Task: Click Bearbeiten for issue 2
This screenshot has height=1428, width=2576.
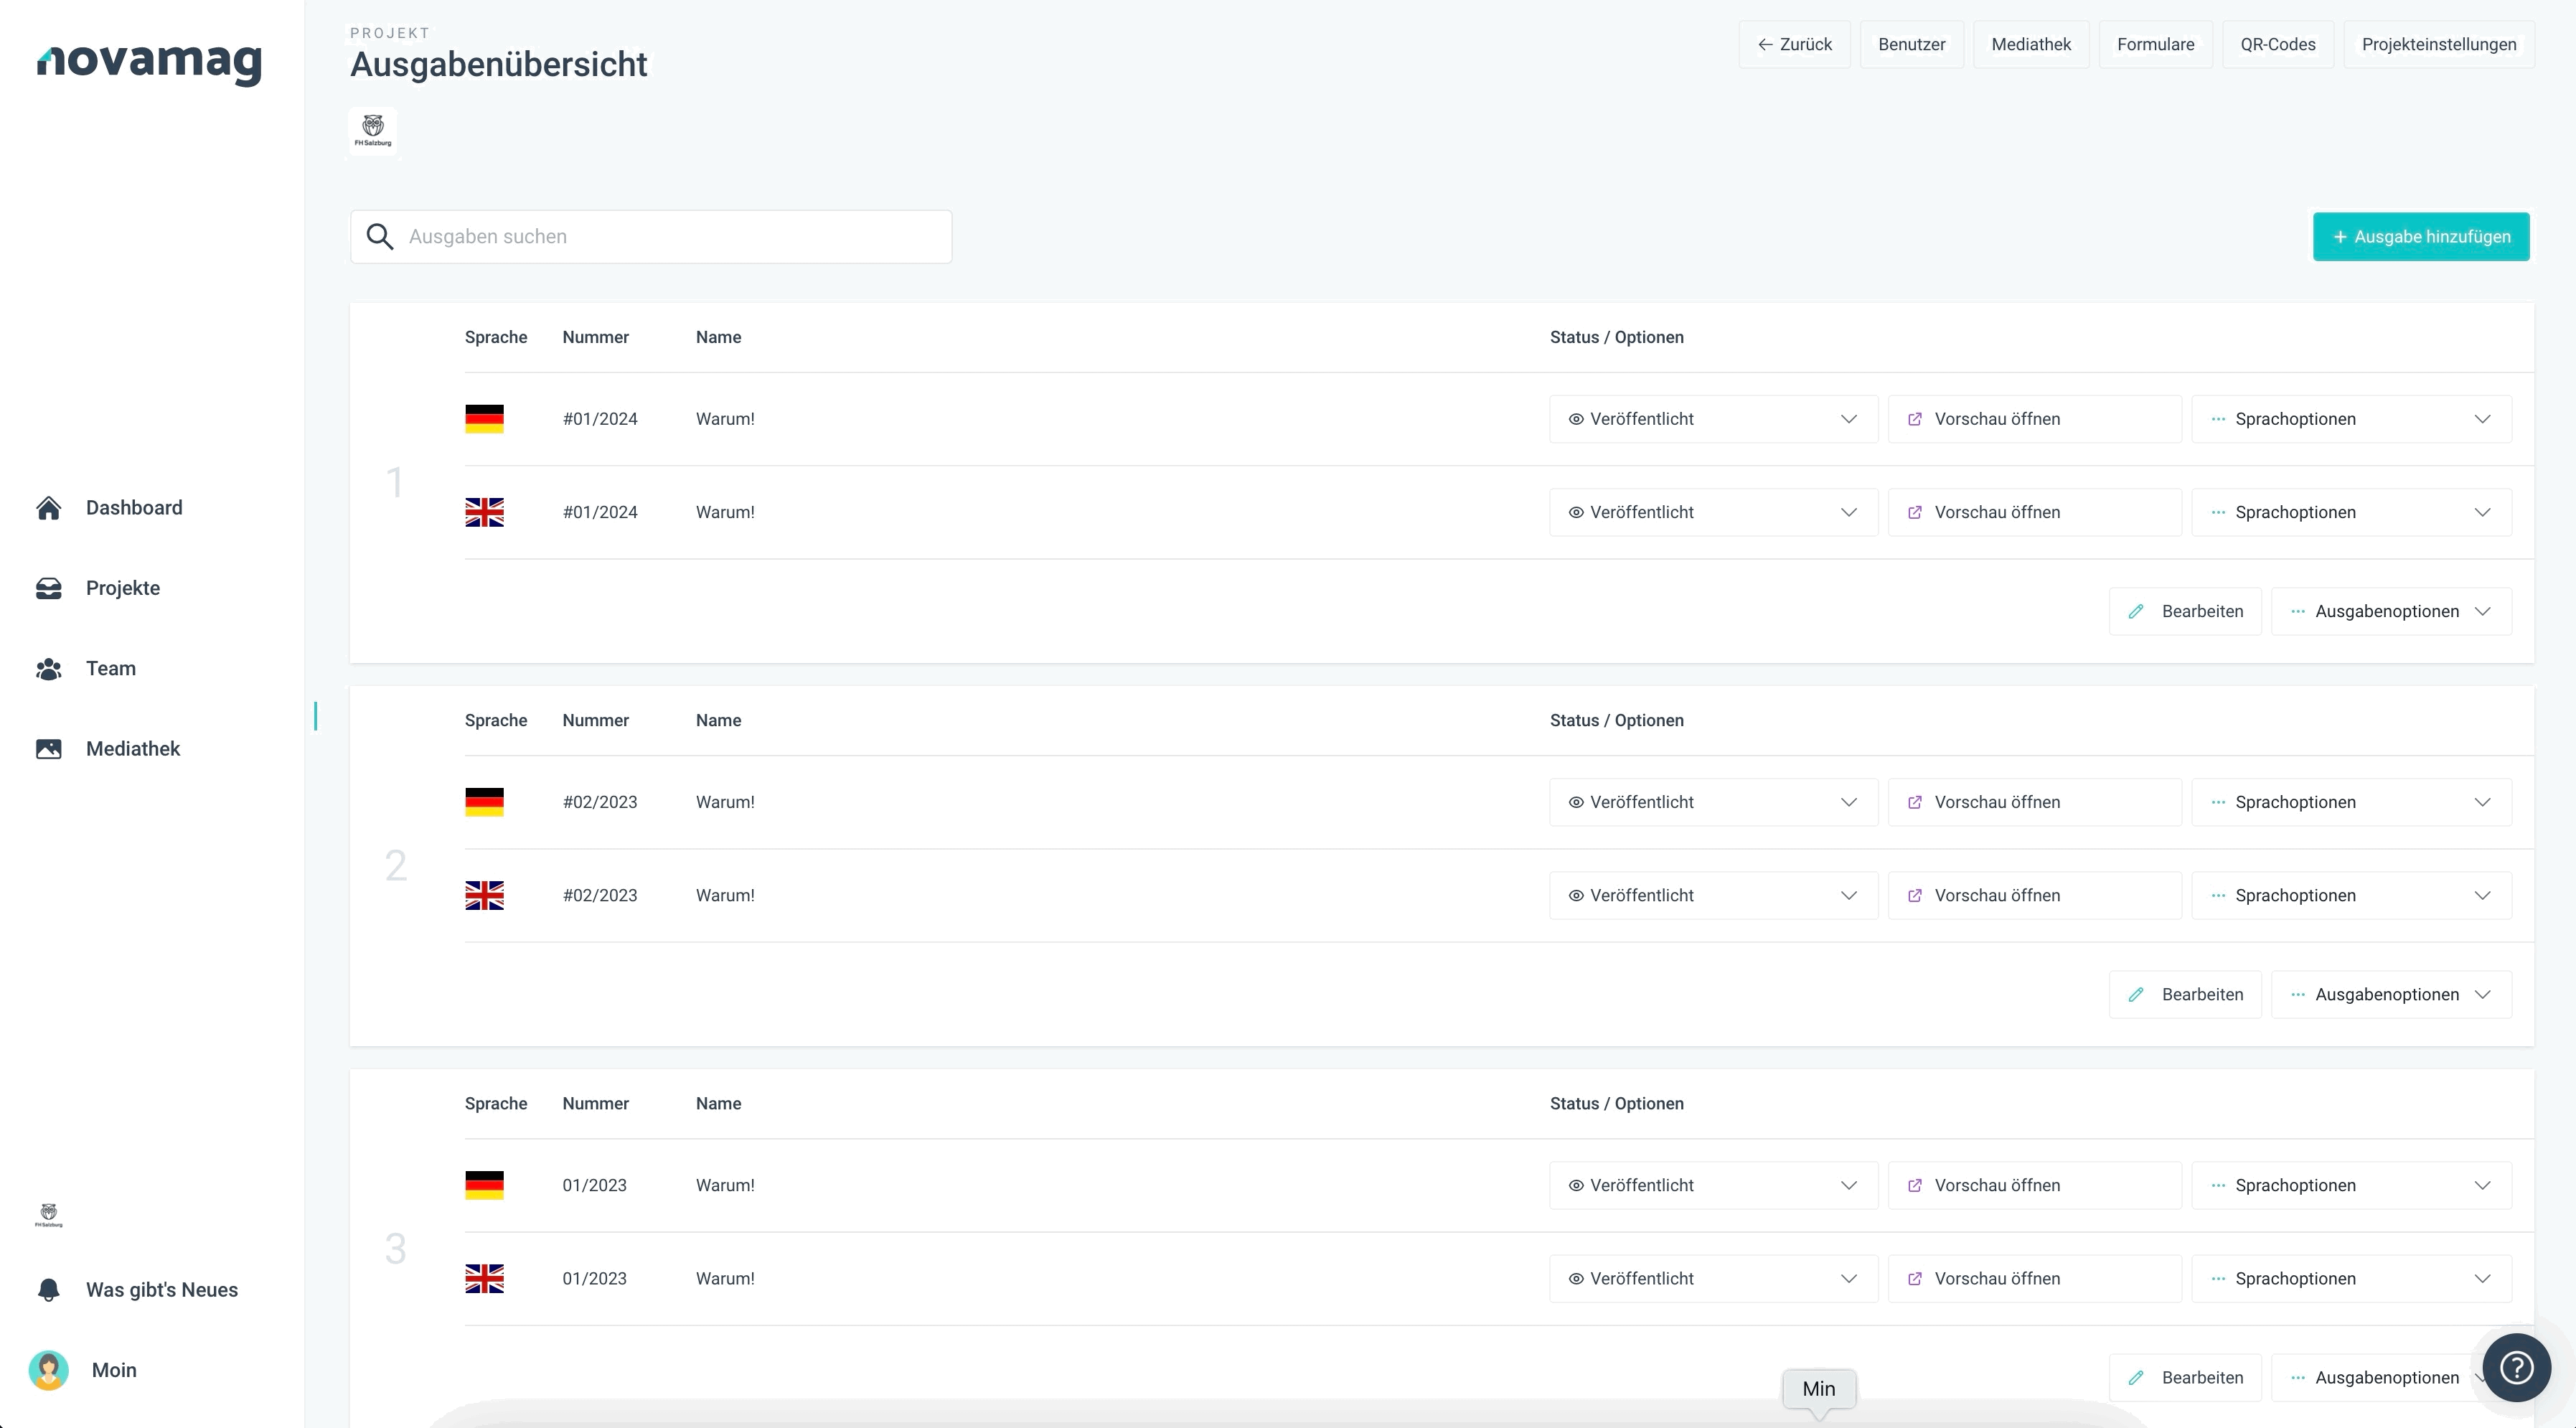Action: [x=2185, y=994]
